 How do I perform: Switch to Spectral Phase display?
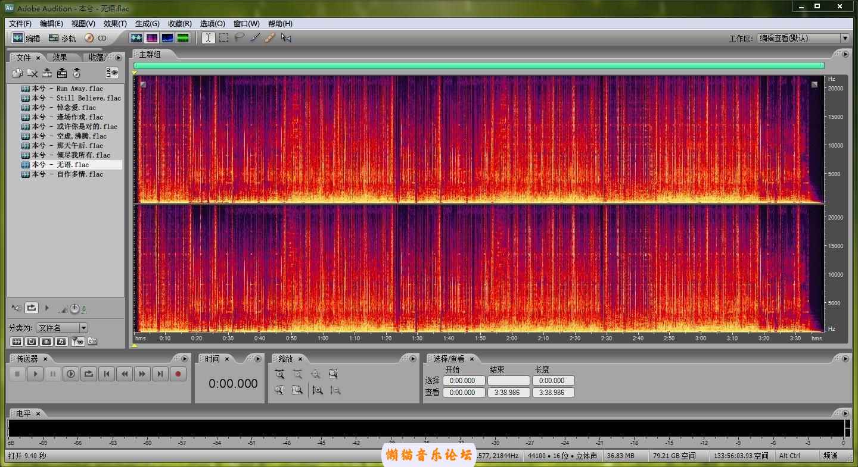(x=183, y=37)
